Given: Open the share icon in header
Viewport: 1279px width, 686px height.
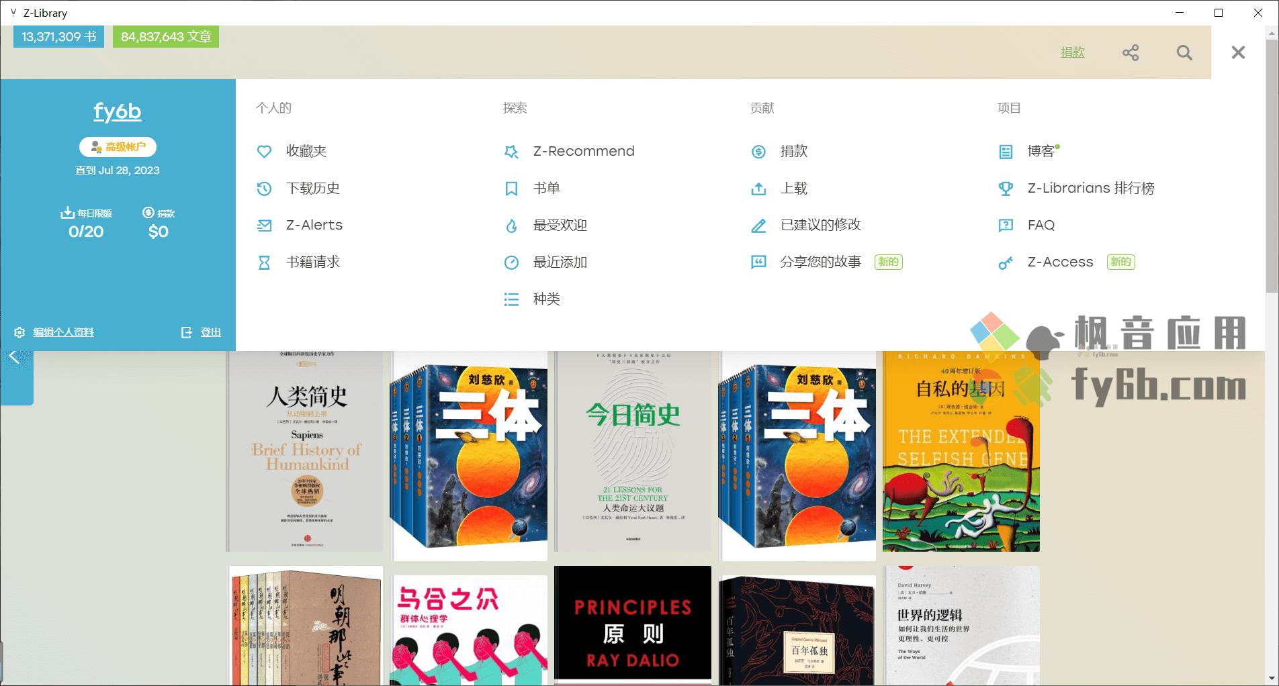Looking at the screenshot, I should [1131, 52].
